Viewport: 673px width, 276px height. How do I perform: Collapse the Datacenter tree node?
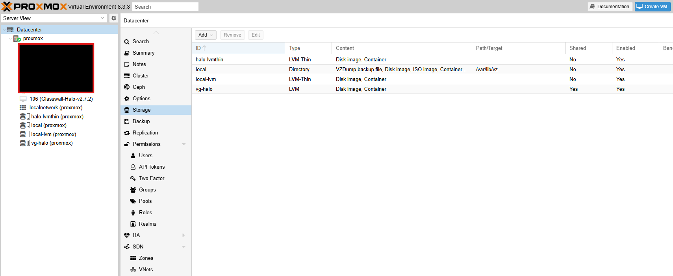[4, 30]
